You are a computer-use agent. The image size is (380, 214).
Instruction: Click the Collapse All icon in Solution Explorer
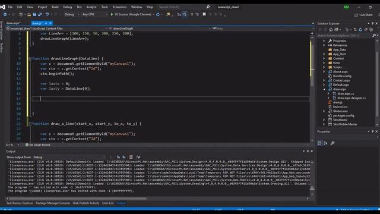coord(366,30)
